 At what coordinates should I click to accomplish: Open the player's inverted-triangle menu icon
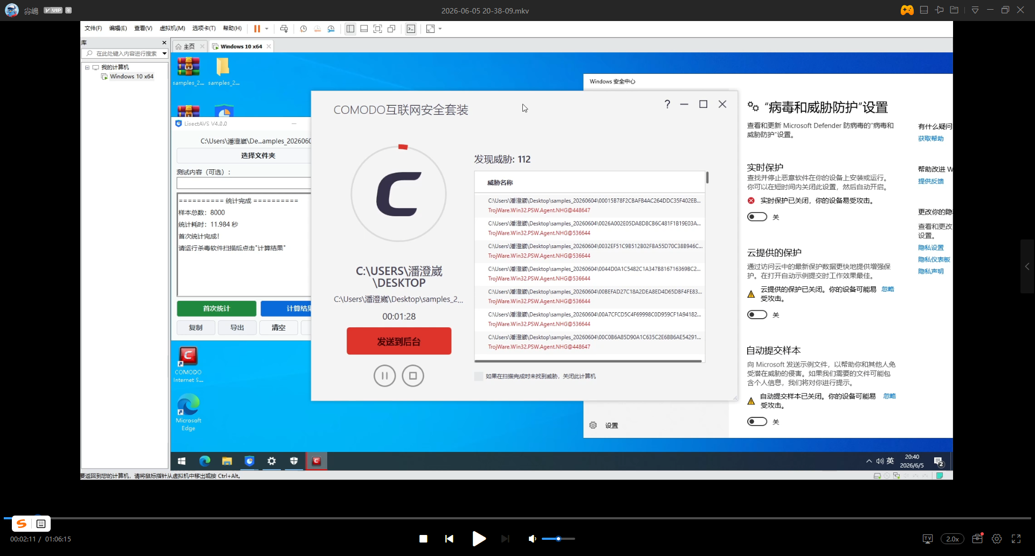975,10
